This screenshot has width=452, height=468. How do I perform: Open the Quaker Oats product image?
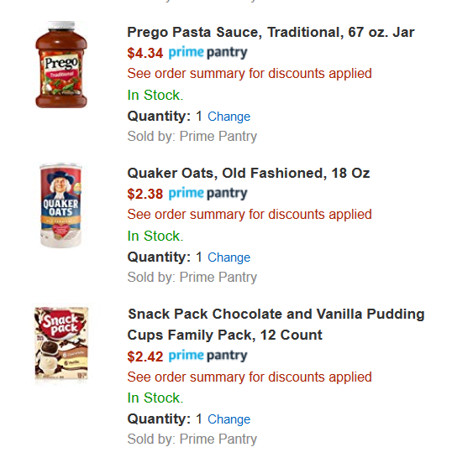point(61,205)
